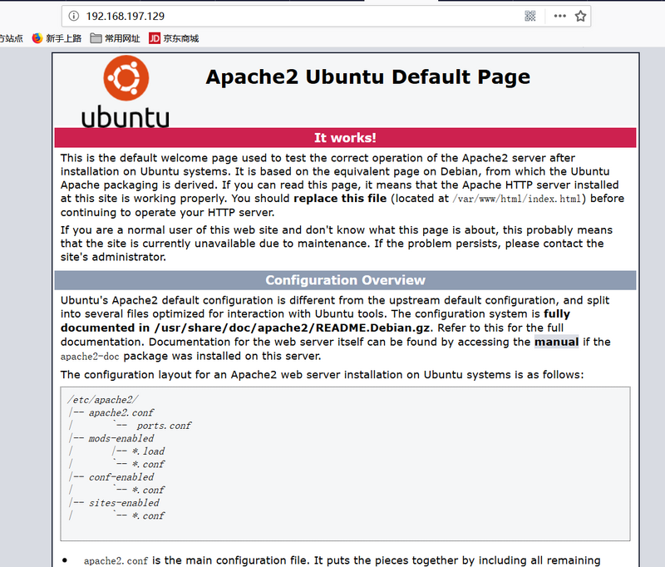Click the Apache2 Ubuntu Default Page heading
Viewport: 665px width, 567px height.
[367, 76]
